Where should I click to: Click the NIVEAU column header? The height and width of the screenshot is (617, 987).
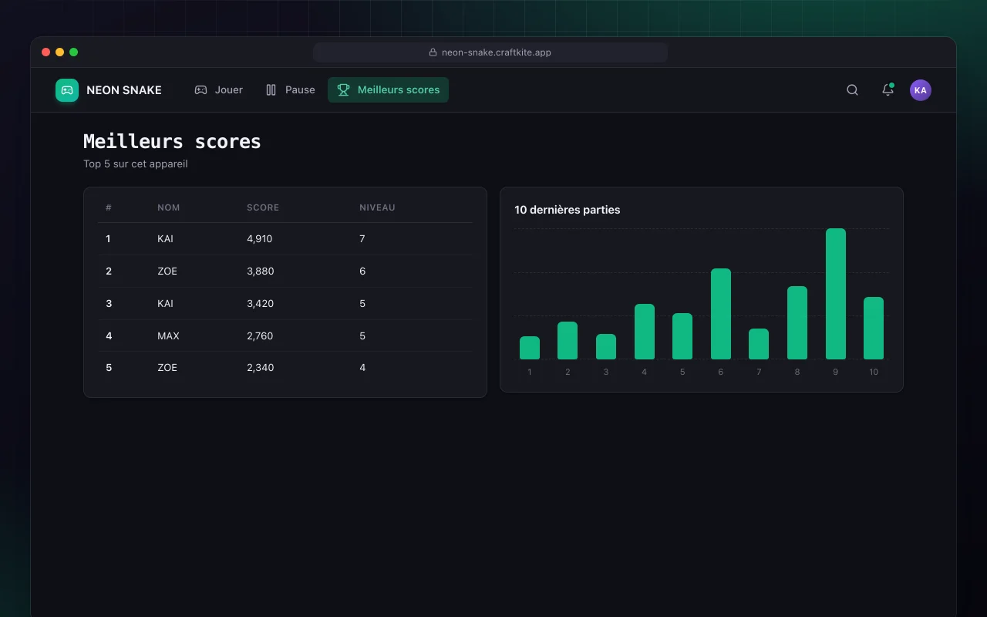tap(377, 207)
